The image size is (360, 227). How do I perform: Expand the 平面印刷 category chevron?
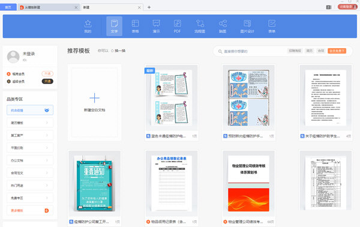tap(47, 148)
